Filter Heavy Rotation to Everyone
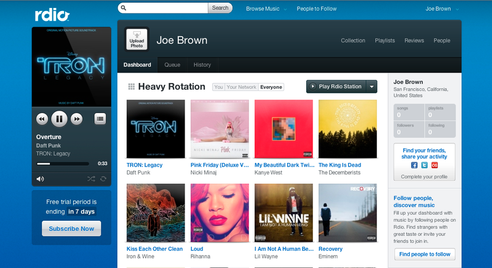Viewport: 492px width, 268px height. click(271, 87)
